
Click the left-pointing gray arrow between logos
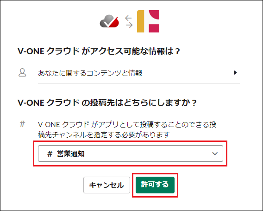[128, 18]
